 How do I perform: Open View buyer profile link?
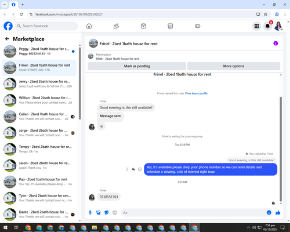[196, 93]
